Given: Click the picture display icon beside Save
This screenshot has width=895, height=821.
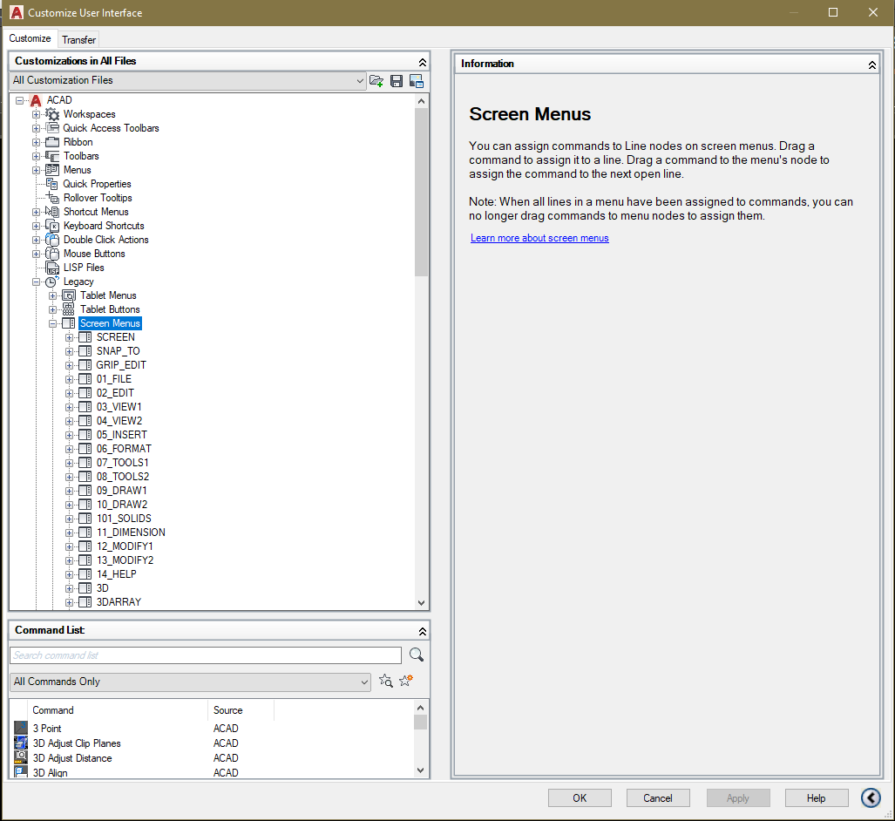Looking at the screenshot, I should coord(417,80).
